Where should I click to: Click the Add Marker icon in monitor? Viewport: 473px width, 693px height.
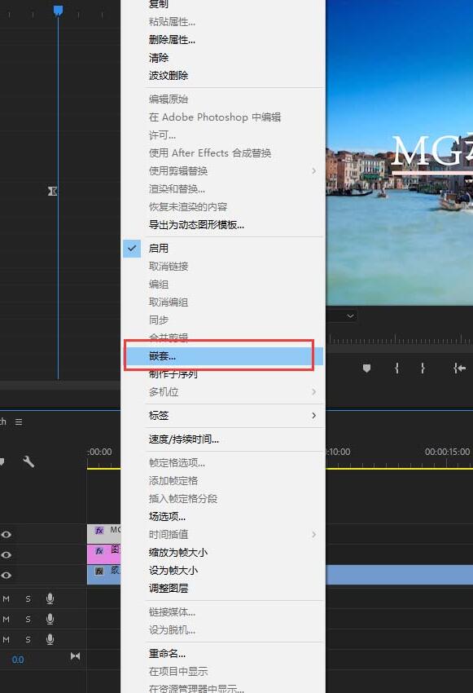point(366,369)
